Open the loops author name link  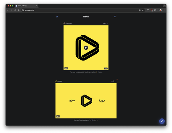coord(60,81)
